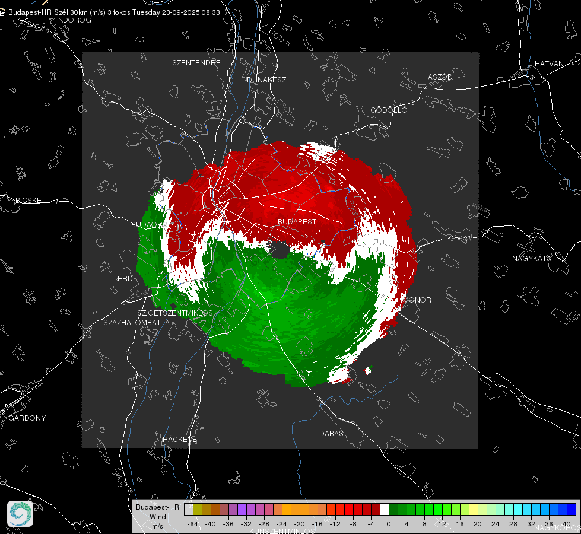Click the ÉRD town label
This screenshot has width=581, height=534.
pos(125,279)
